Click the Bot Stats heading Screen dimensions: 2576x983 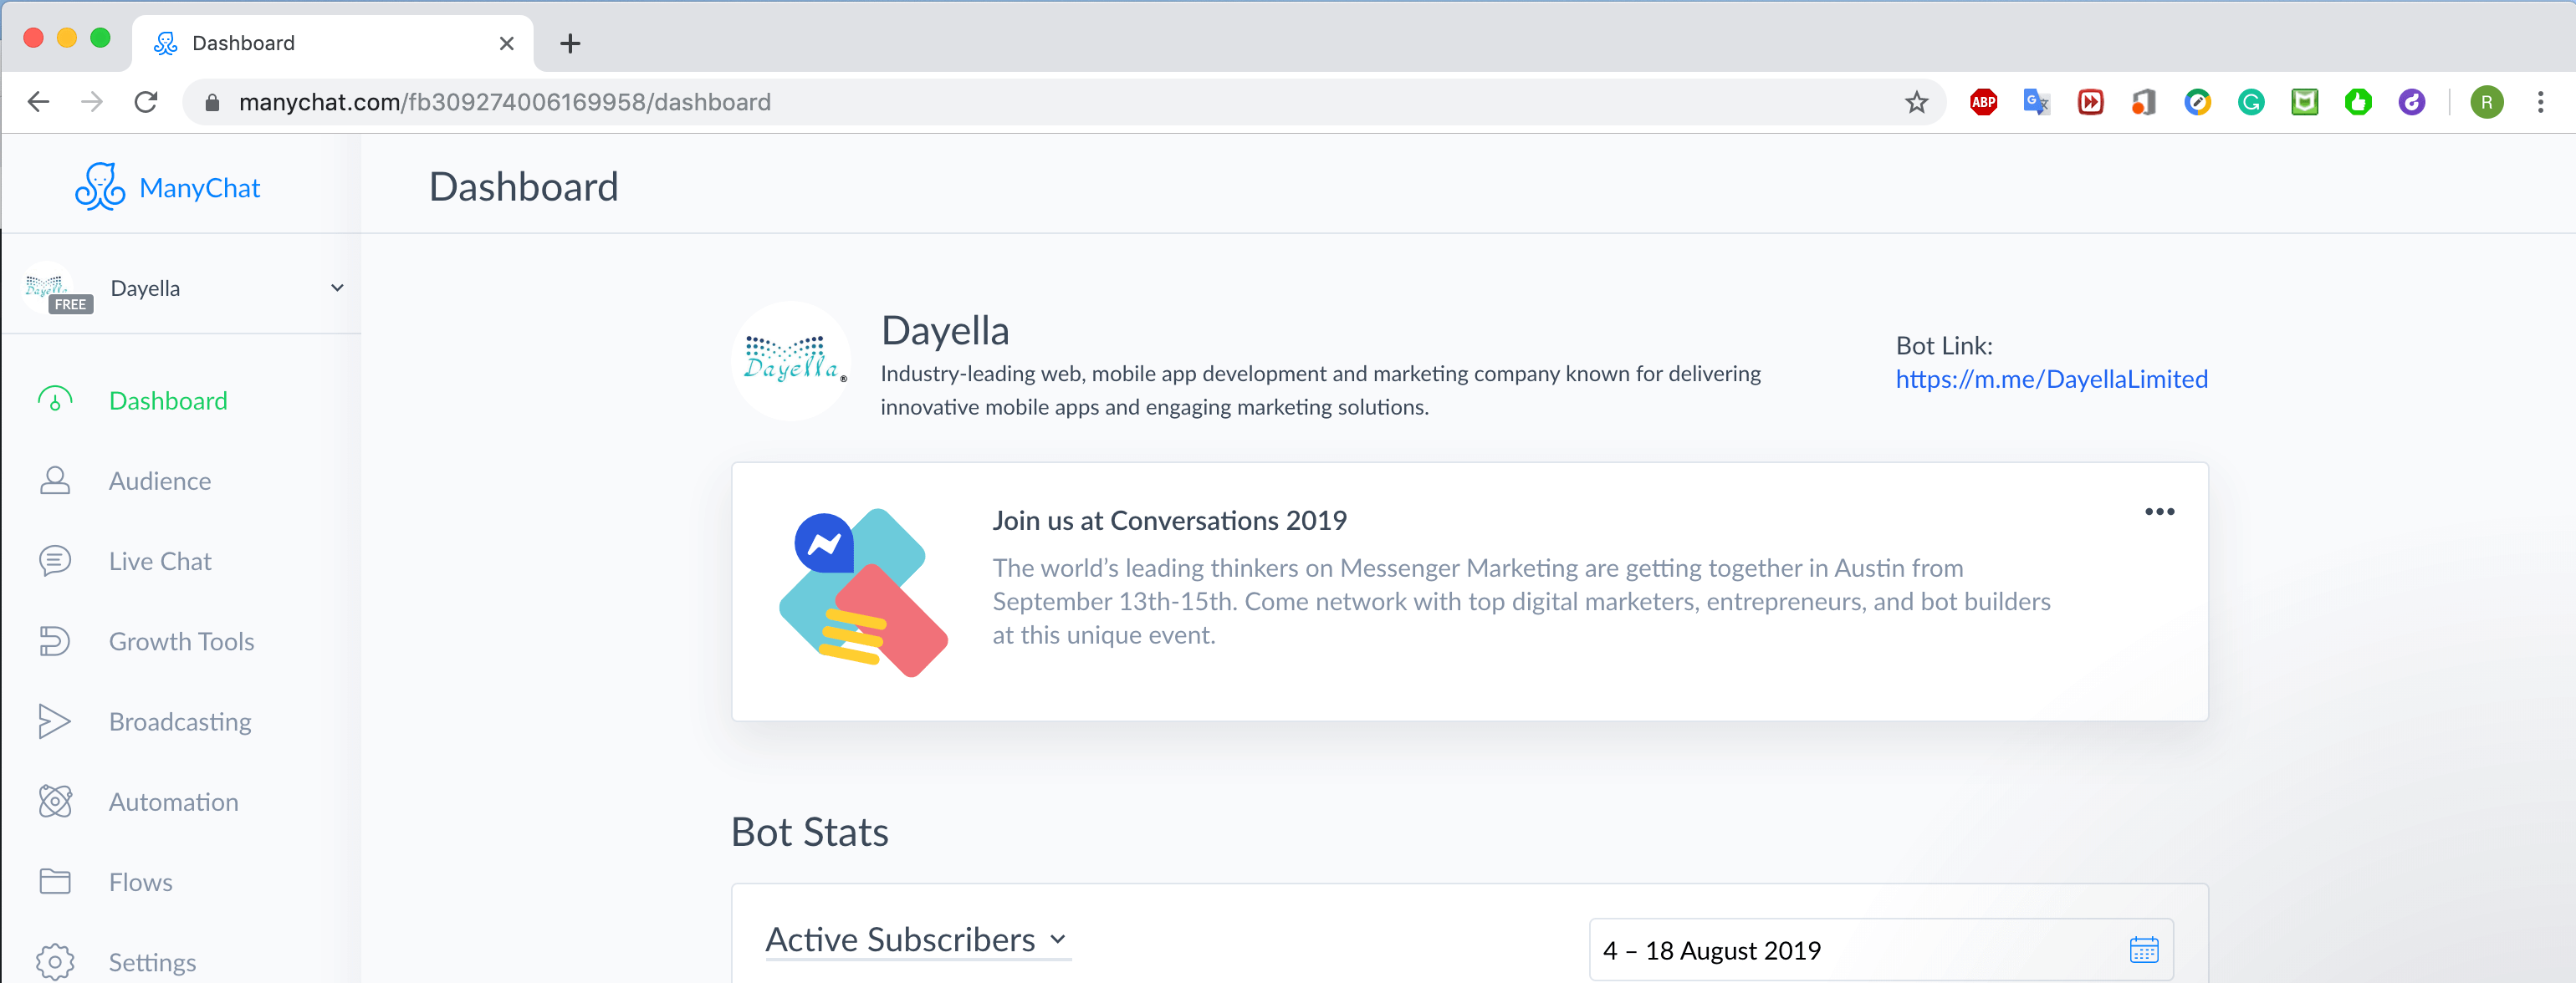pyautogui.click(x=810, y=833)
